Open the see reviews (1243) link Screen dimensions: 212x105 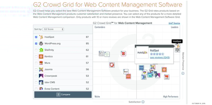pyautogui.click(x=160, y=57)
